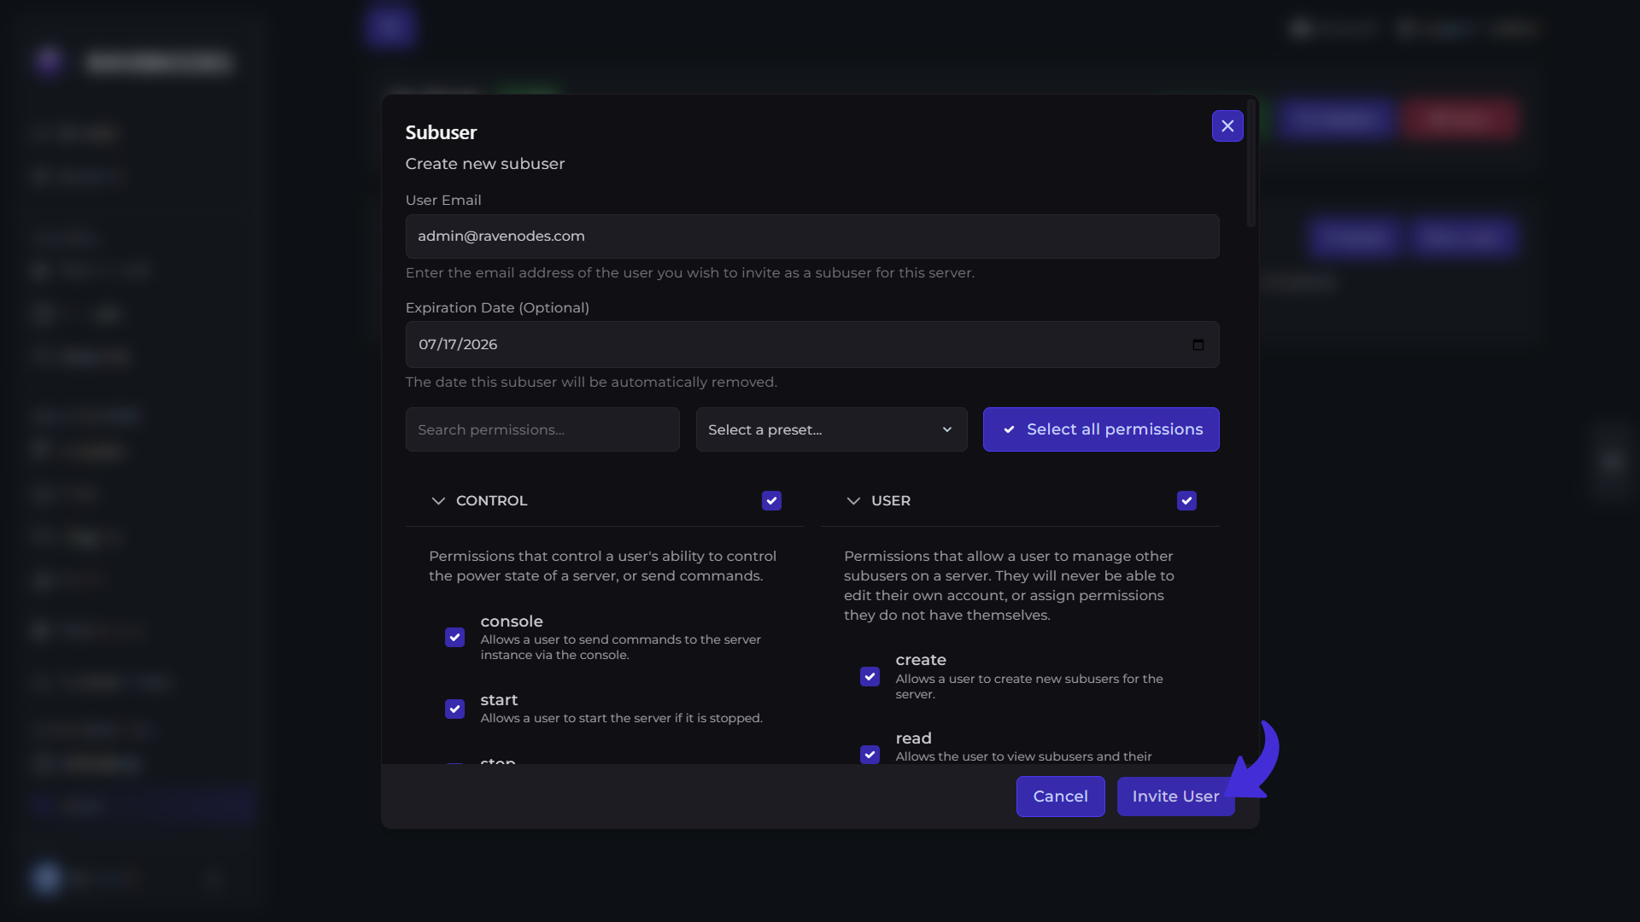1640x922 pixels.
Task: Click the chevron arrow of preset dropdown
Action: [946, 430]
